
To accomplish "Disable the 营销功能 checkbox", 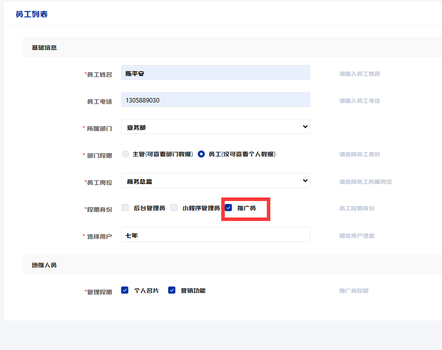I will coord(172,290).
